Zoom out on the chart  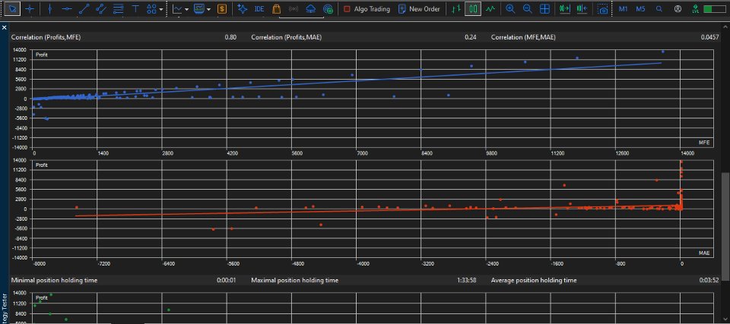[528, 9]
